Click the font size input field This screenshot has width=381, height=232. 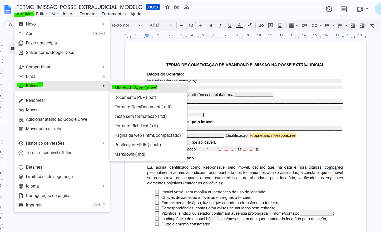click(x=191, y=25)
